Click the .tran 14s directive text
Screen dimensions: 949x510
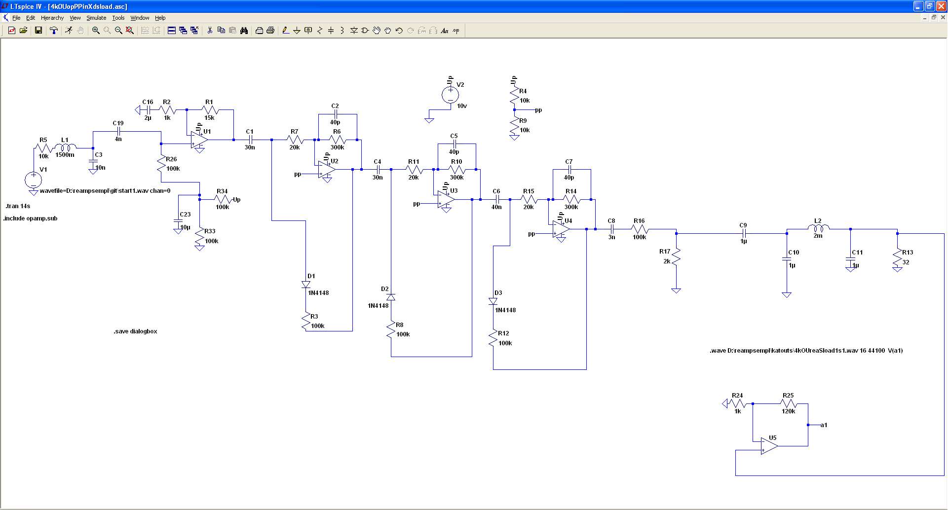18,206
